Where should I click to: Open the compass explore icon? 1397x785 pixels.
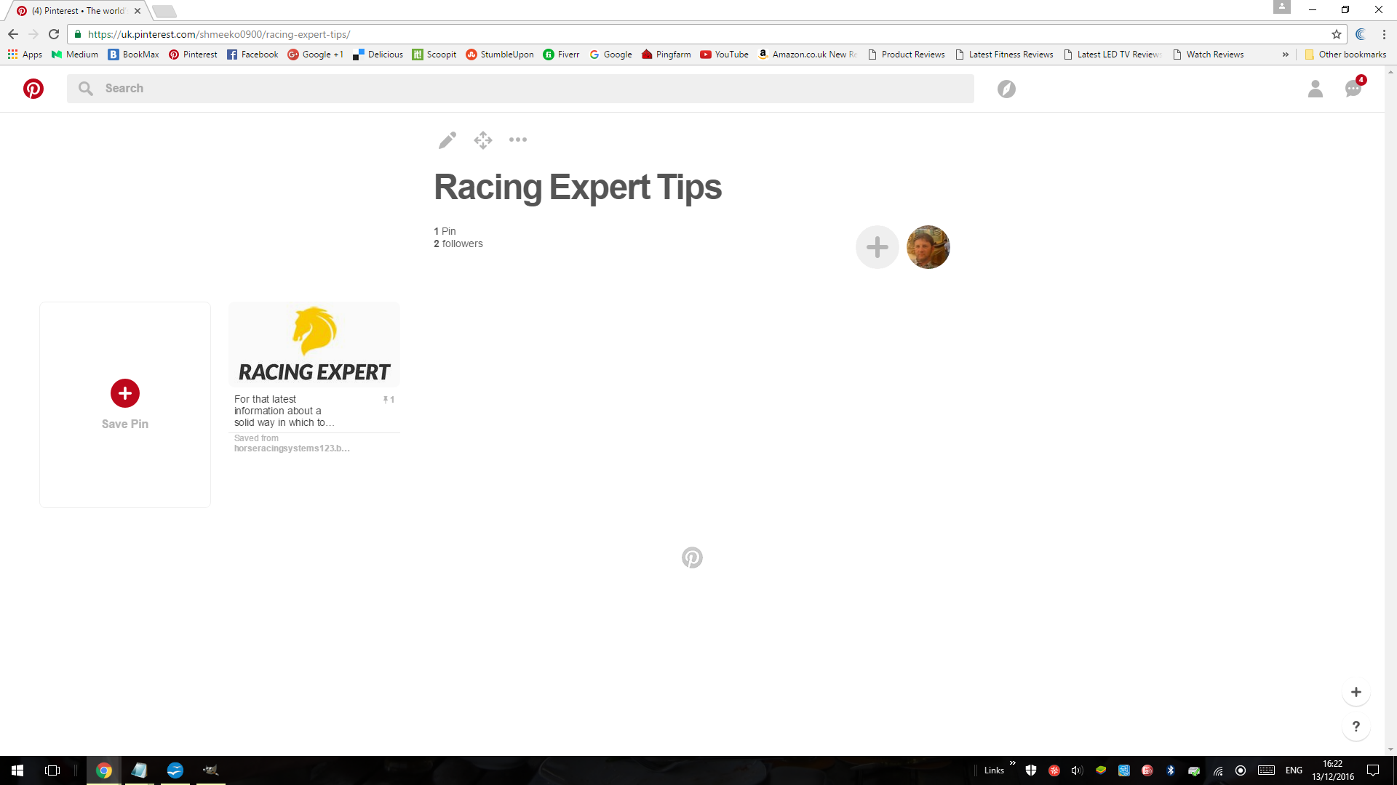click(x=1006, y=89)
